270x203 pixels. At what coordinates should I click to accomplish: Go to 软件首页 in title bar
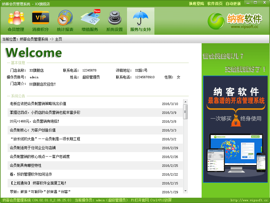tap(215, 4)
